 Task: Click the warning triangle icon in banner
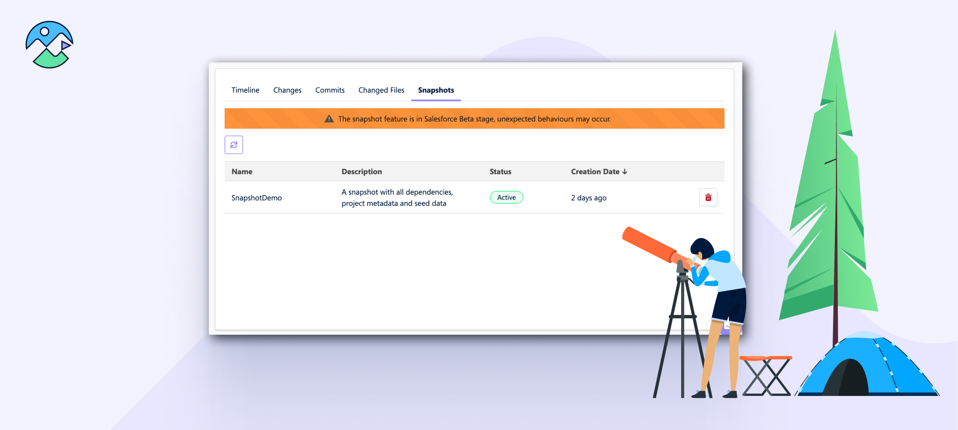click(329, 119)
